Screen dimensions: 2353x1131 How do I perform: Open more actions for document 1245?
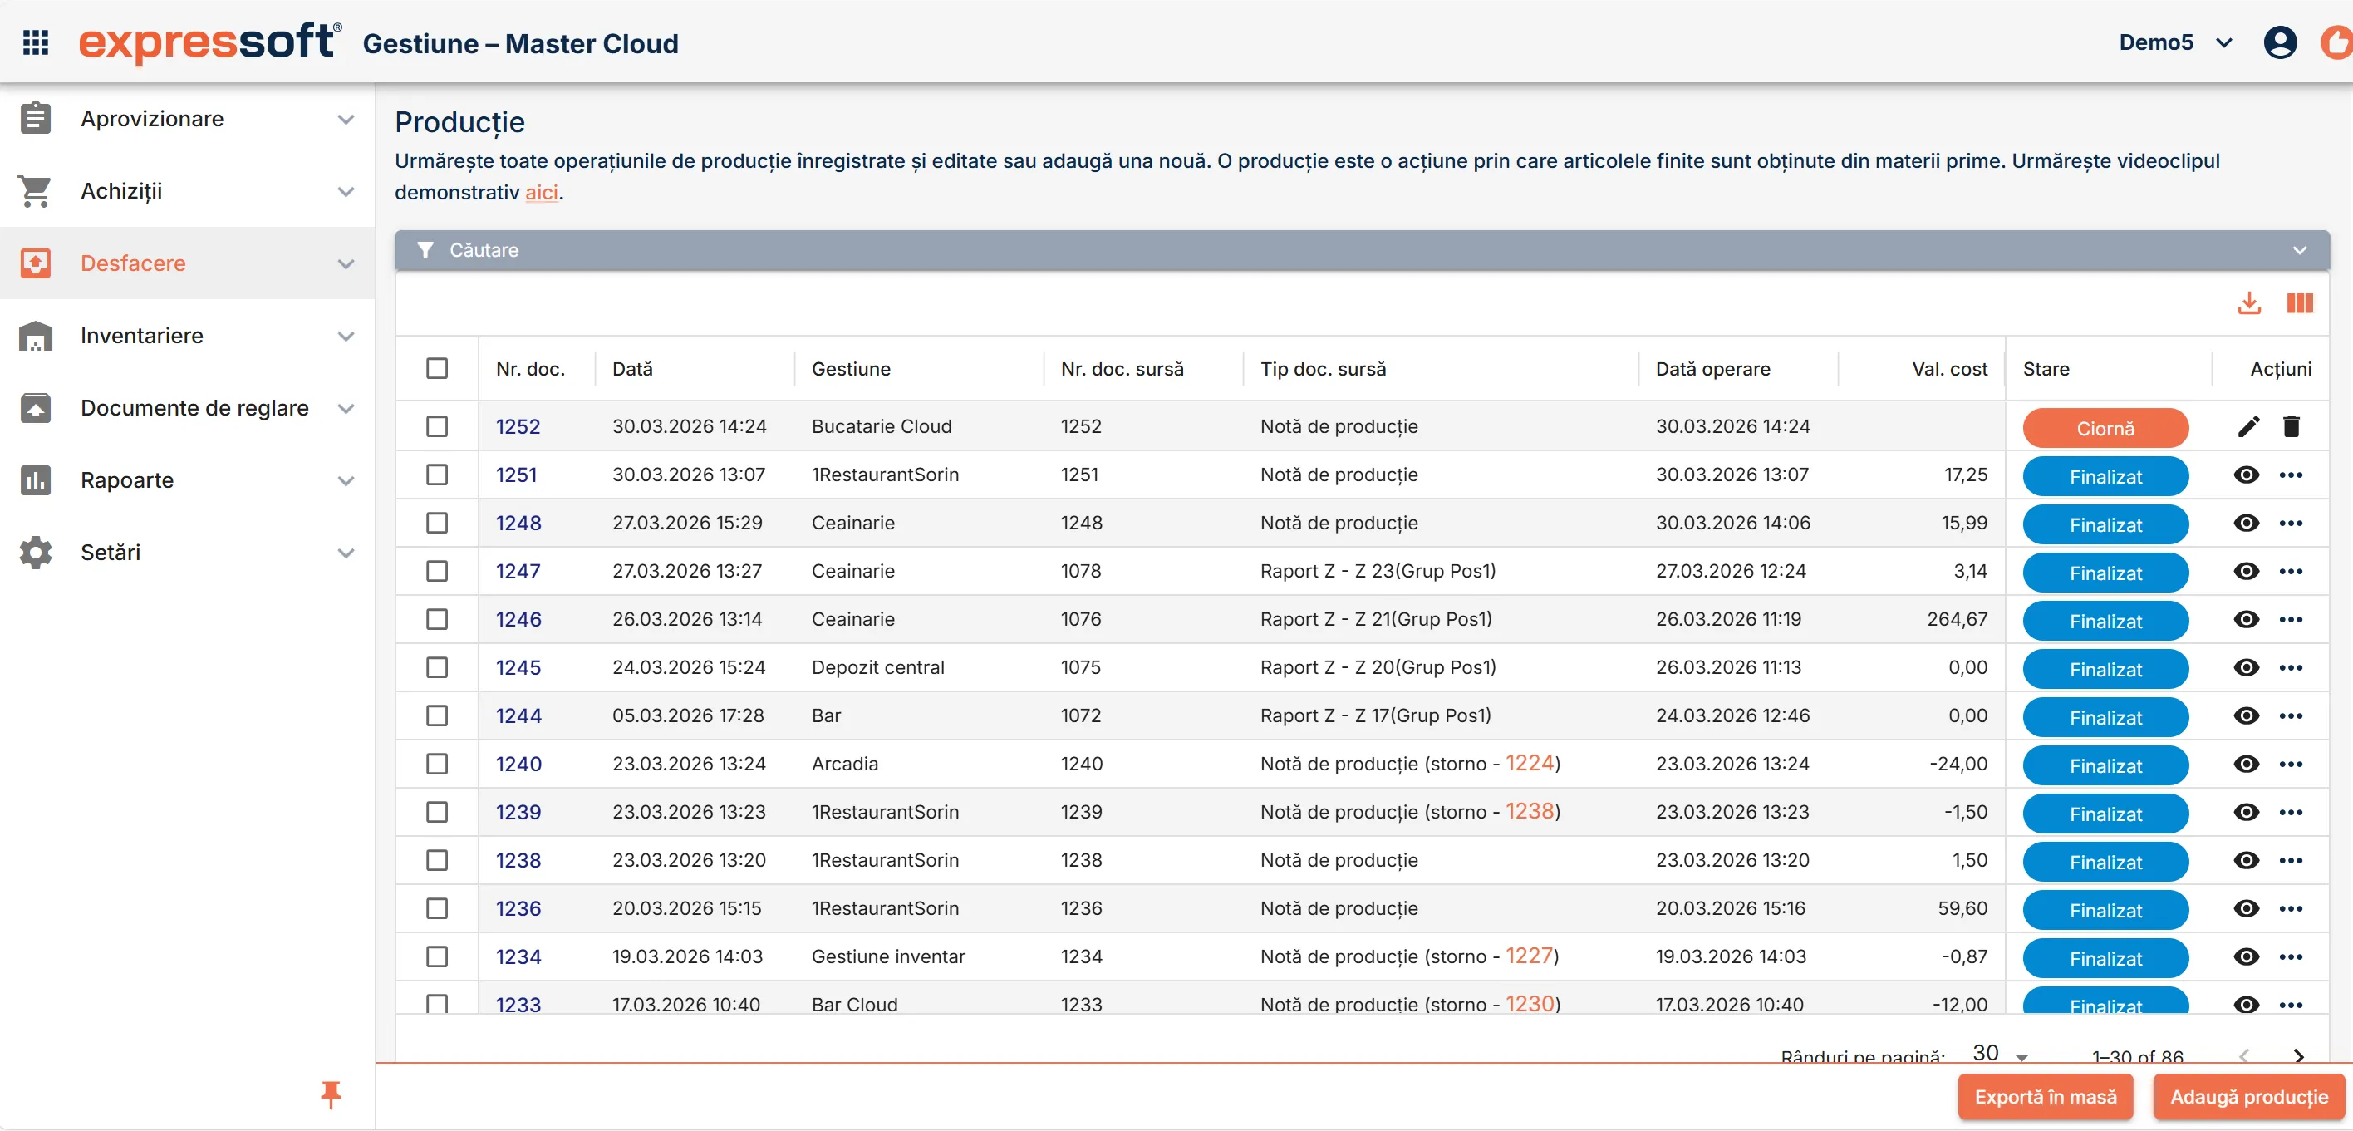tap(2290, 668)
